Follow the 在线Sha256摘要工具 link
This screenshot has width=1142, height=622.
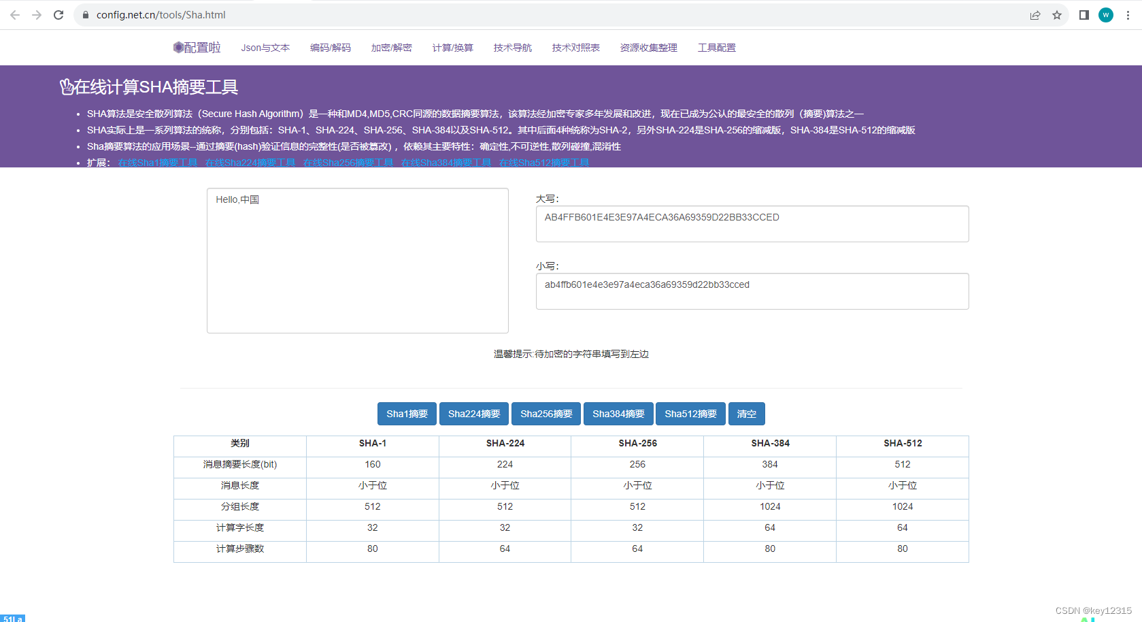click(348, 163)
